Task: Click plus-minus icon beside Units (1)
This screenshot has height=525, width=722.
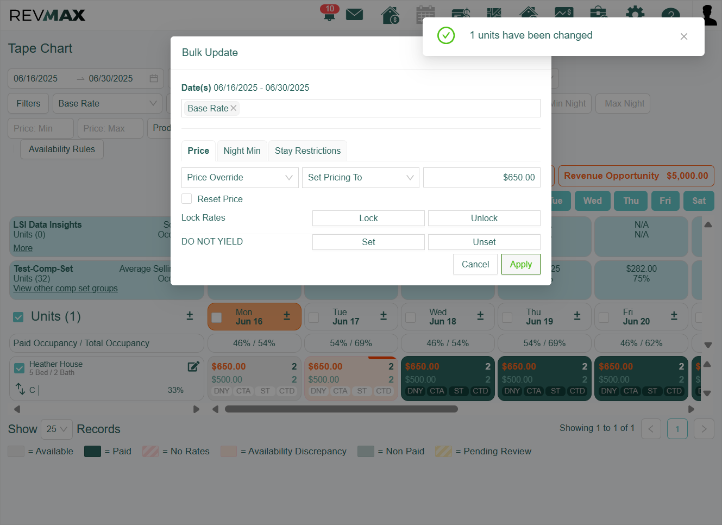Action: 190,316
